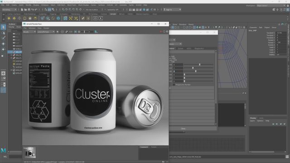Open second dropdown in render settings window

(x=175, y=44)
